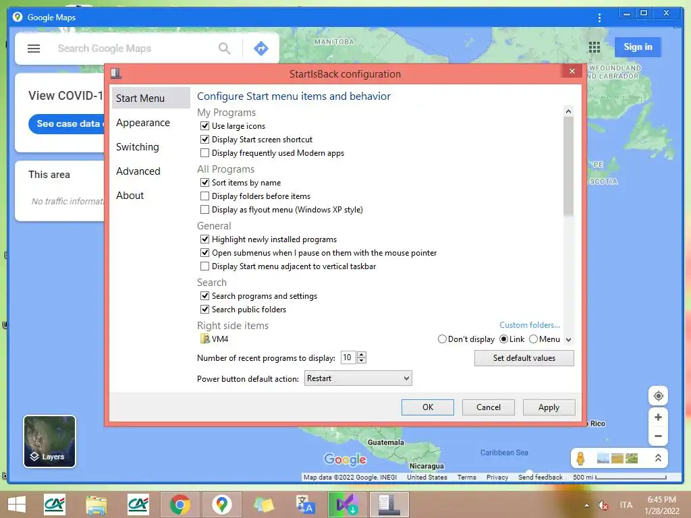
Task: Click the Windows Start button
Action: pyautogui.click(x=17, y=505)
